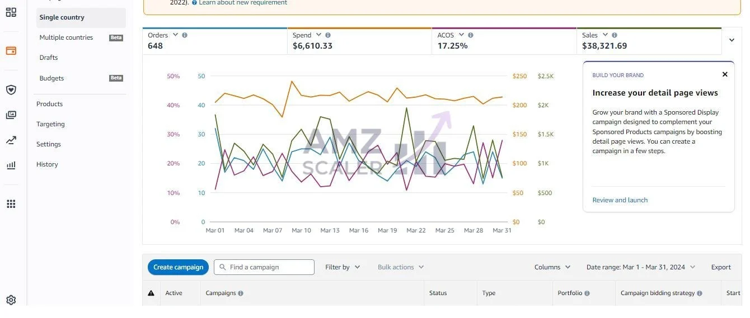Click the info icon next to Orders
Viewport: 750px width, 318px height.
pos(185,35)
